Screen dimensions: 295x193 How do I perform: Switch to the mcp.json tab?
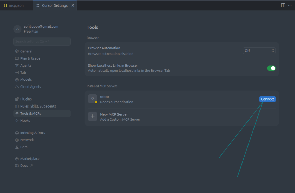coord(16,5)
